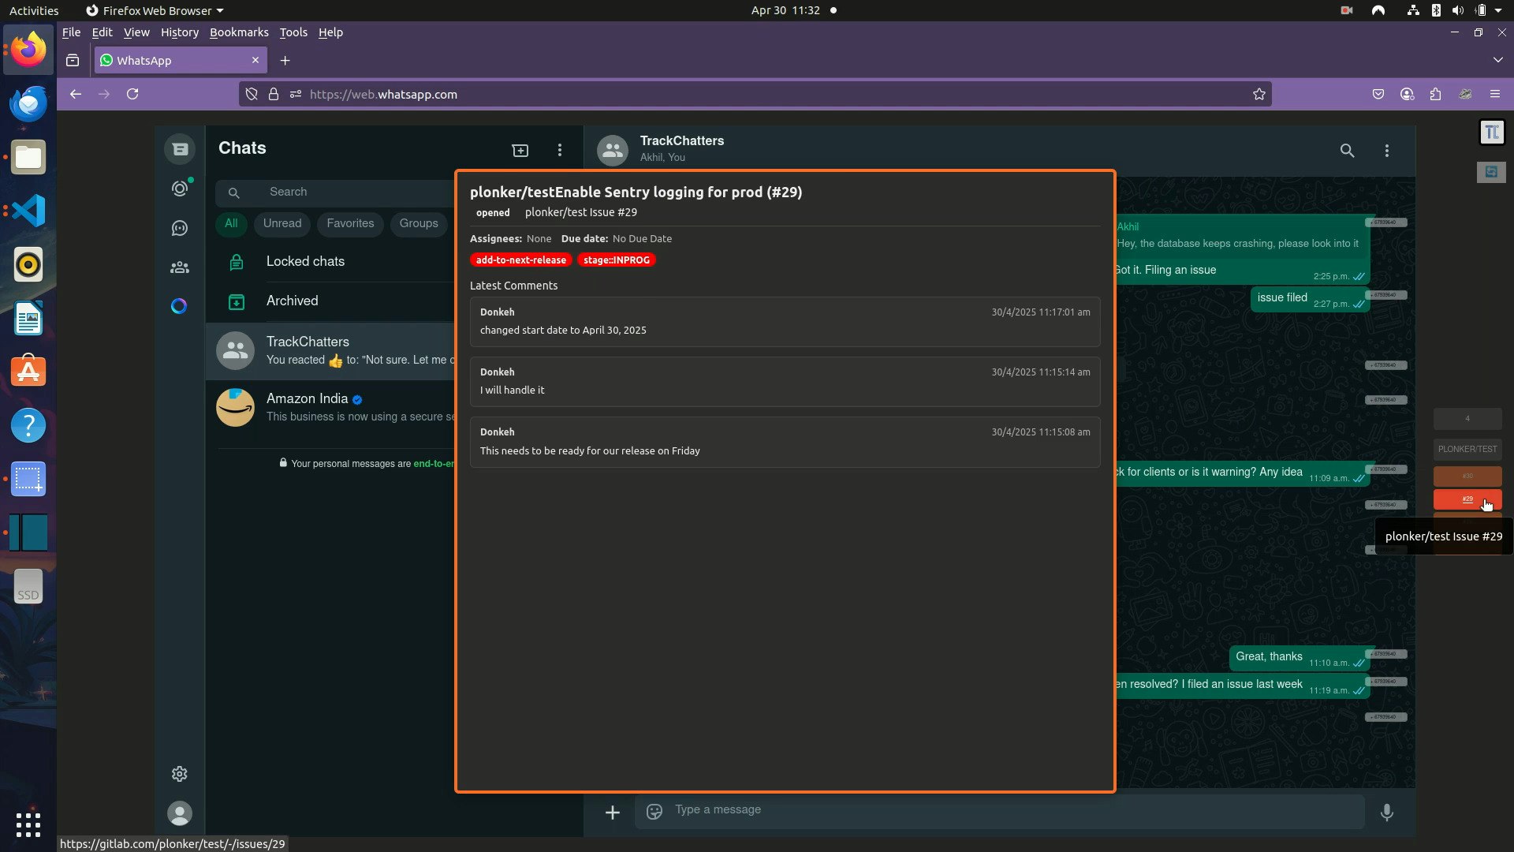The image size is (1514, 852).
Task: Open the Firefox Edit menu
Action: 102,32
